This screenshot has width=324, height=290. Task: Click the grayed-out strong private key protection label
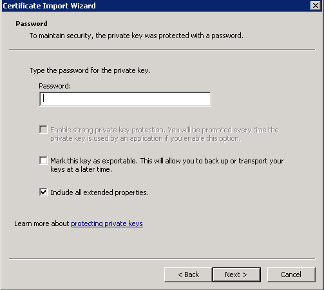click(165, 134)
